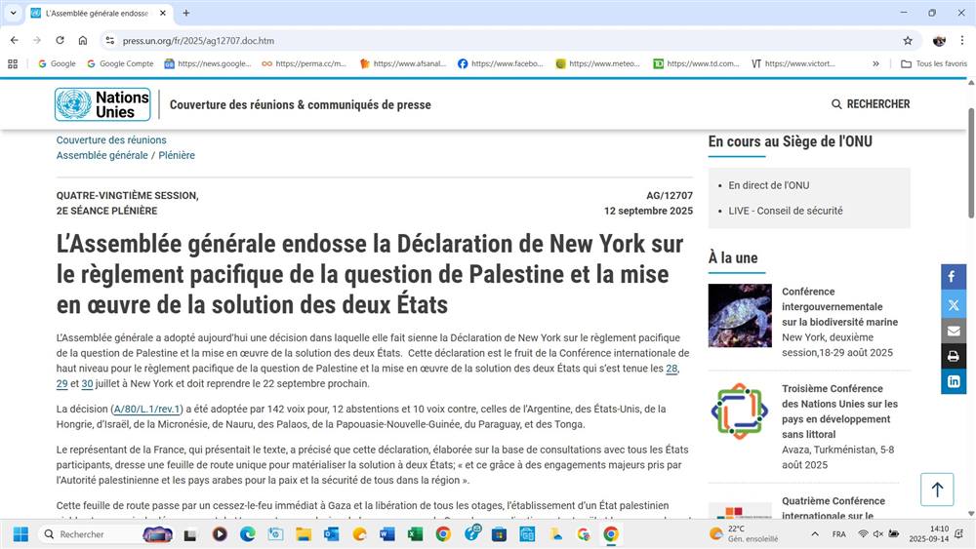Print the article
The width and height of the screenshot is (976, 549).
tap(953, 356)
